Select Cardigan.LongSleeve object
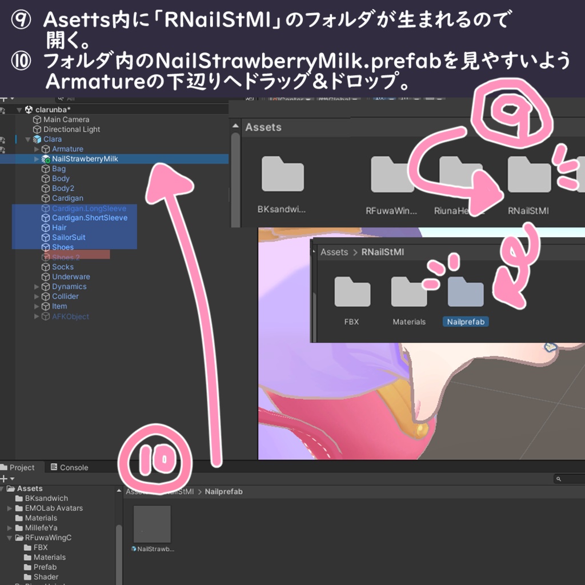 tap(89, 208)
